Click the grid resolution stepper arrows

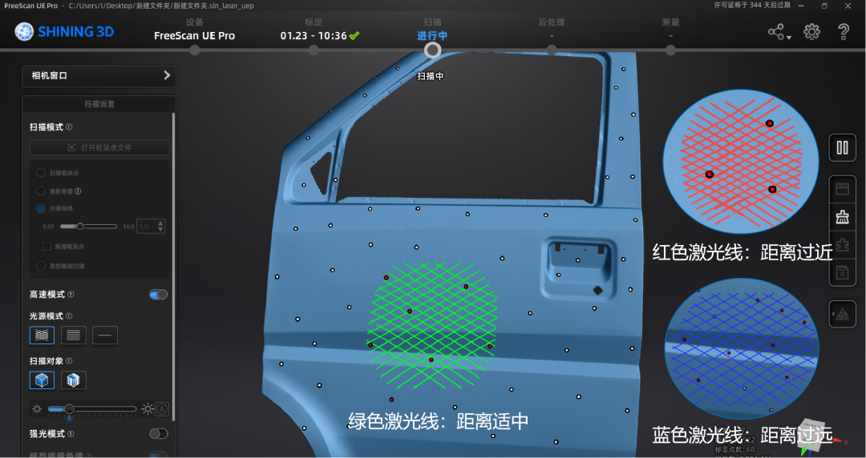[x=160, y=227]
